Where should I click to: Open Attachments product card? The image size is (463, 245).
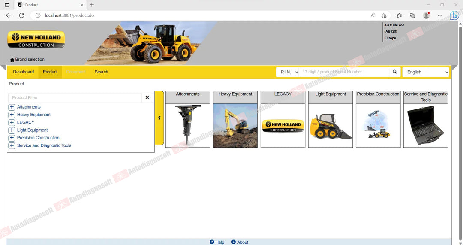187,119
